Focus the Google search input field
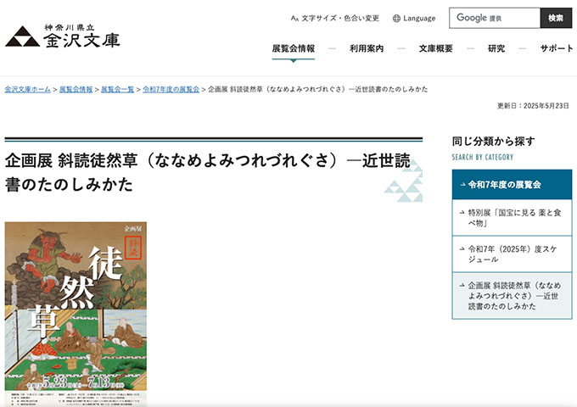577x407 pixels. pos(495,18)
